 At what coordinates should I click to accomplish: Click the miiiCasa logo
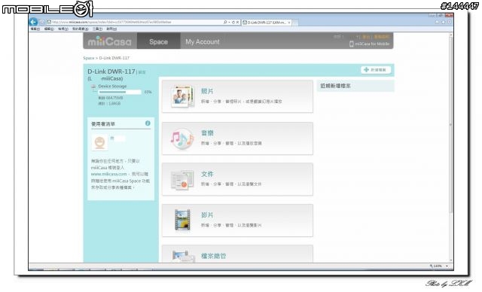109,41
